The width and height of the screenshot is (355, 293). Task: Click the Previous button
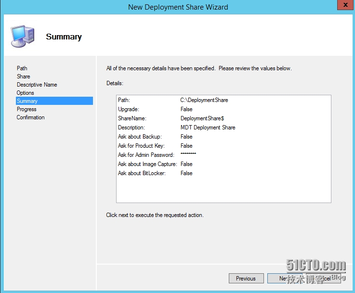pos(246,278)
